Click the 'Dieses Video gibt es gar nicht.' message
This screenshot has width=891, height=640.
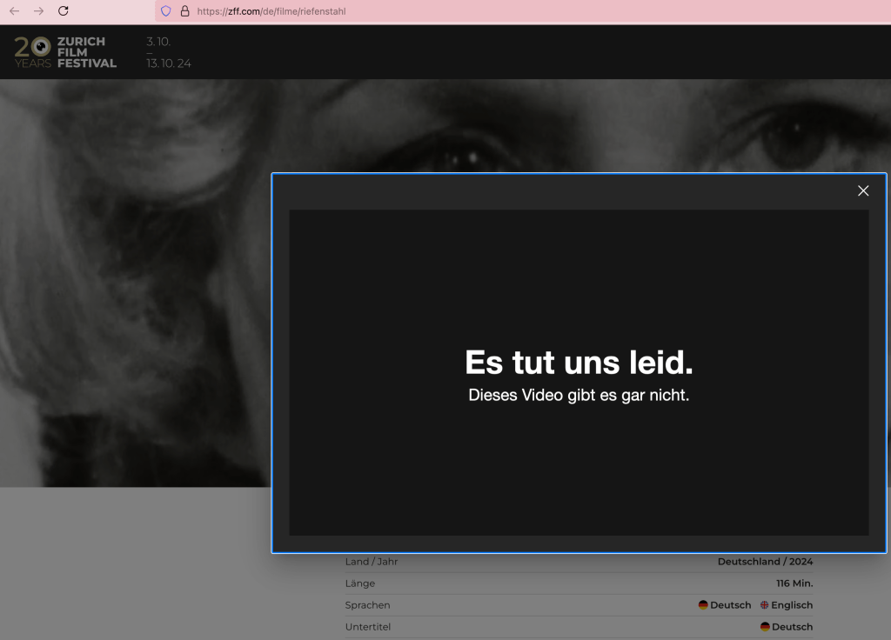pos(579,395)
